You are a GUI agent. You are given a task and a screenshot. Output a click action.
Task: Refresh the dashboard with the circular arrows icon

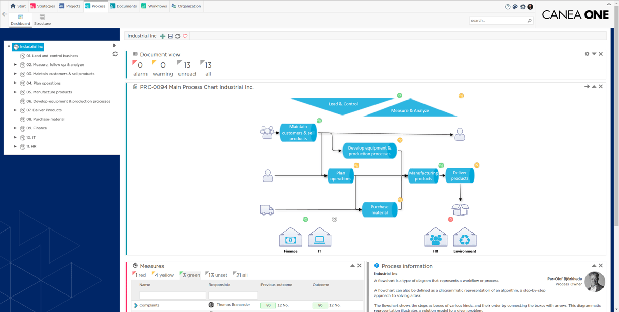click(x=178, y=36)
